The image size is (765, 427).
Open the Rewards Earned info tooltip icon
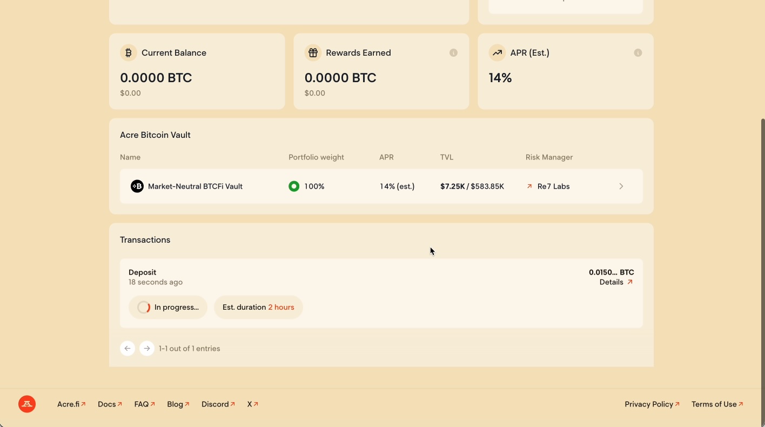[x=453, y=53]
